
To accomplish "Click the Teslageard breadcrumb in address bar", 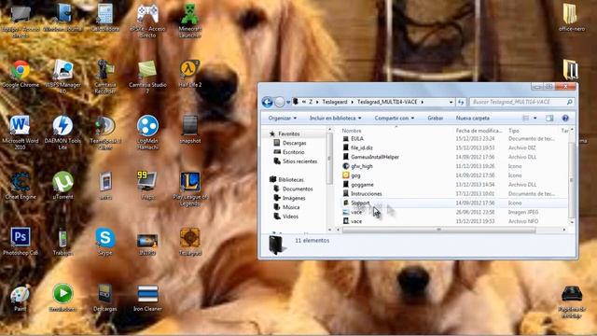I will click(335, 102).
